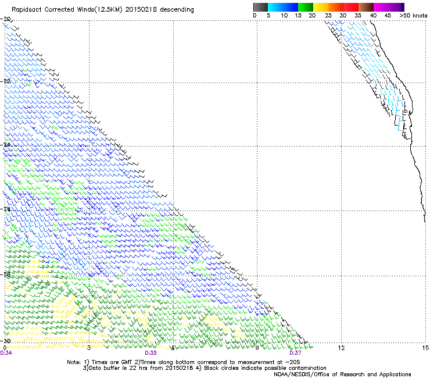Click the '5' color bar label
This screenshot has width=430, height=378.
tap(268, 16)
